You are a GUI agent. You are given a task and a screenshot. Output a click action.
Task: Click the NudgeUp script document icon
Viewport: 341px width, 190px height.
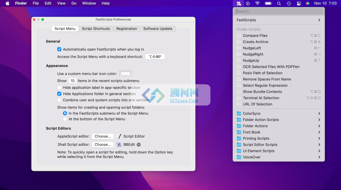[x=239, y=61]
